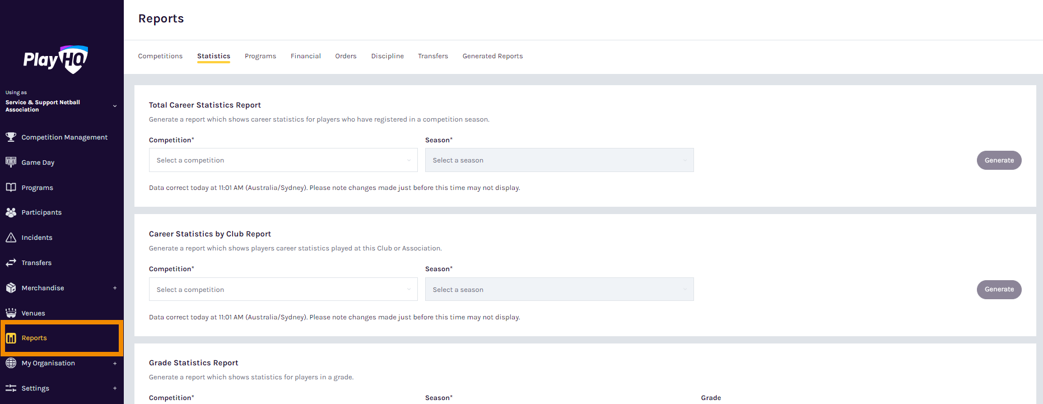The image size is (1043, 404).
Task: Open the Discipline reports tab
Action: tap(388, 56)
